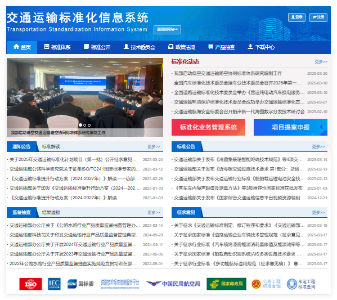Open 2022年公路水路行业产品质量监督抽查 item

click(73, 263)
